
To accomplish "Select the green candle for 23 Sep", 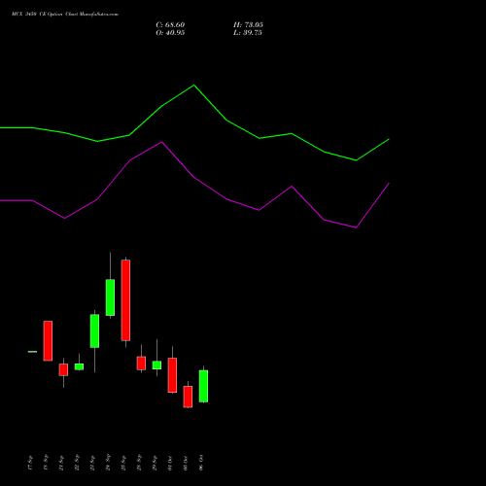I will pyautogui.click(x=94, y=331).
